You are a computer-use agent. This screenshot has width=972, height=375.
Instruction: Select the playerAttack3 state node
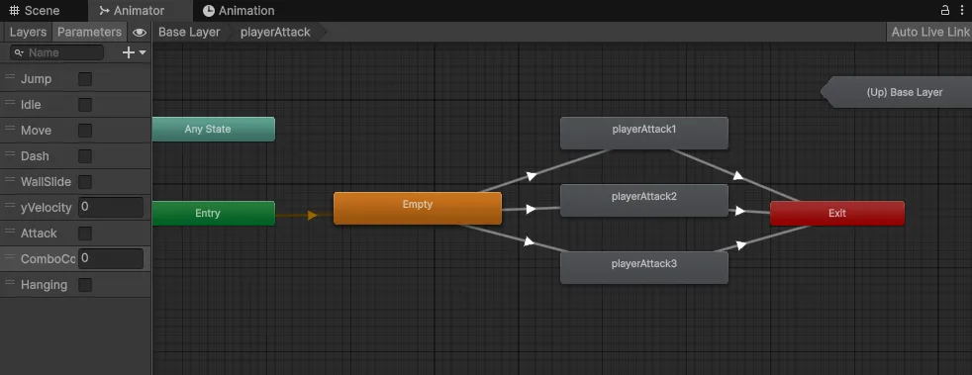tap(644, 267)
